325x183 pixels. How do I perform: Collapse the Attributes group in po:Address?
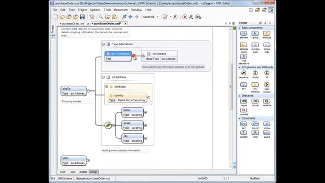[107, 86]
